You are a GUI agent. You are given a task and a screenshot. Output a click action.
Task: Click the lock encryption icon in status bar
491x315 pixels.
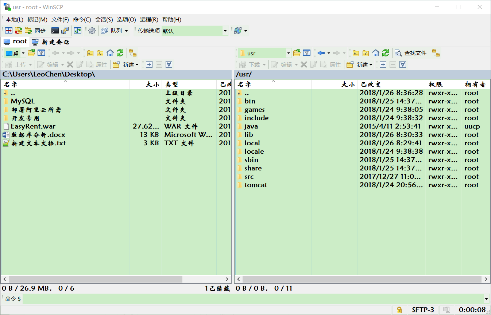pos(399,310)
